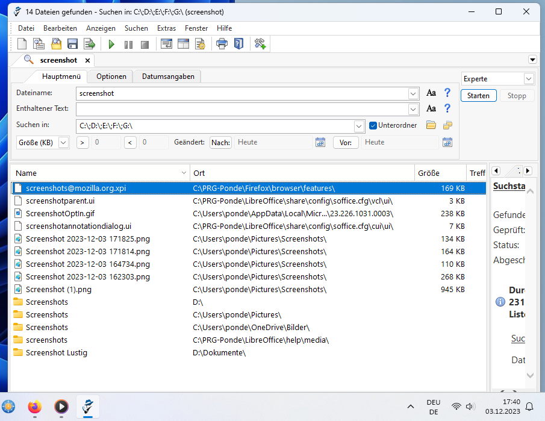Toggle the less-than size filter
545x421 pixels.
(x=130, y=143)
